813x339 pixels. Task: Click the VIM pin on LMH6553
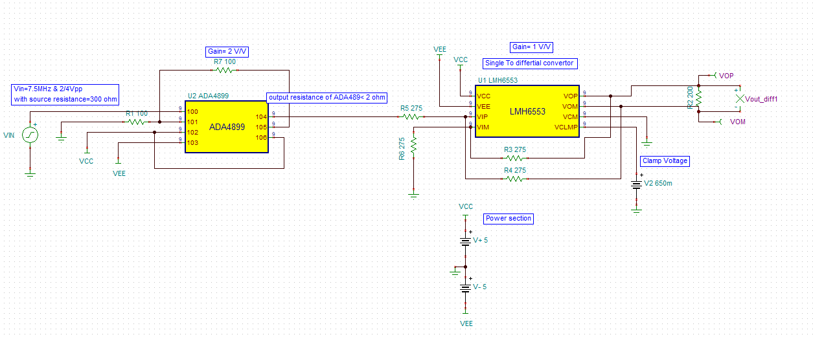(483, 127)
